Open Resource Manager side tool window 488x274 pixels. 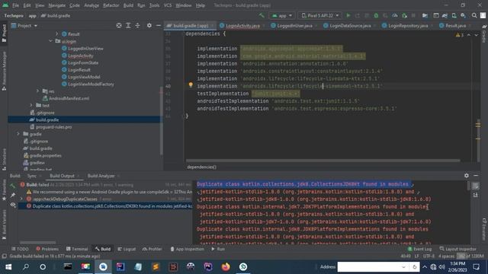(4, 71)
